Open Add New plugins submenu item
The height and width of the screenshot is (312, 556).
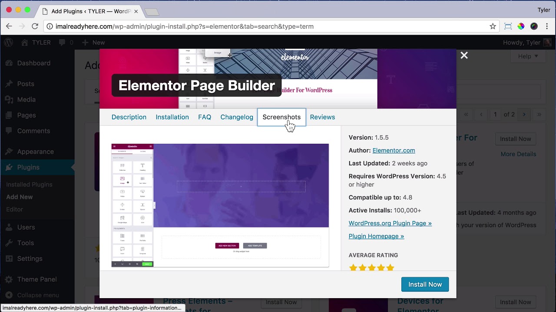[19, 197]
